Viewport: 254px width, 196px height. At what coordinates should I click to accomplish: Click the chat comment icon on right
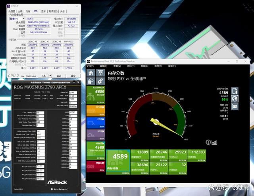click(235, 106)
